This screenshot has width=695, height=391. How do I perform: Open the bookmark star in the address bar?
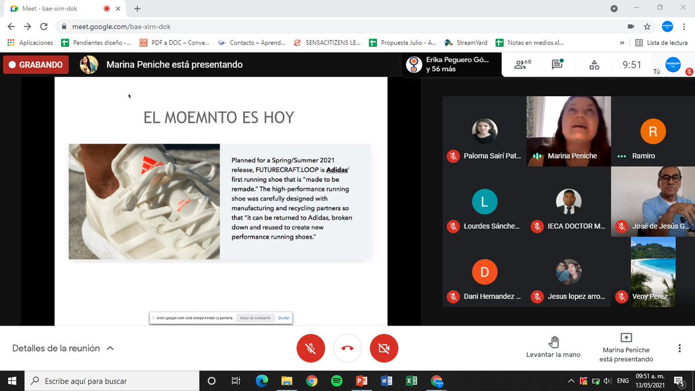click(x=648, y=26)
